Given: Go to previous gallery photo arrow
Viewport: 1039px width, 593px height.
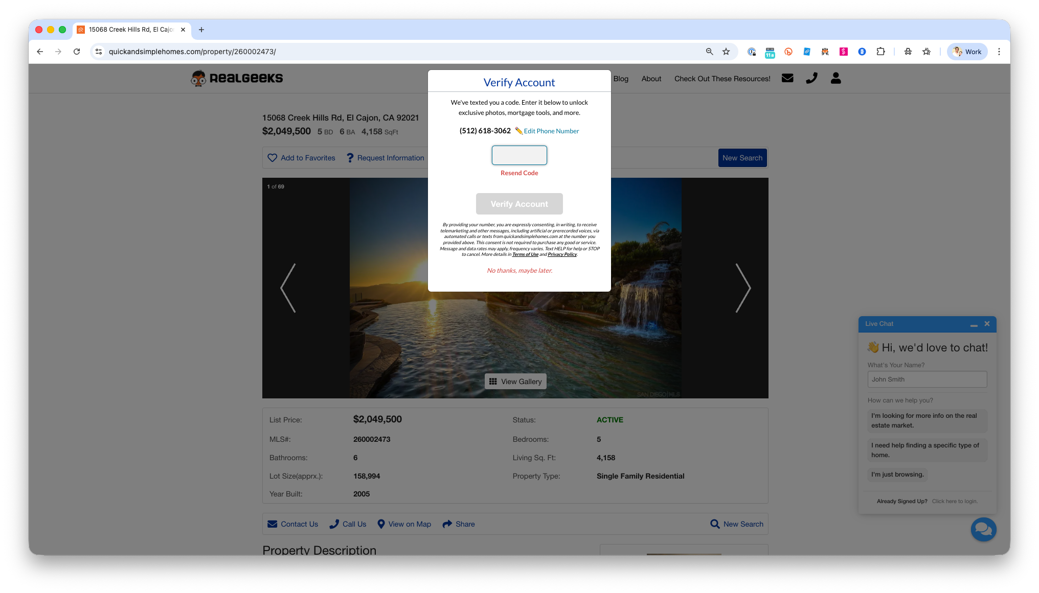Looking at the screenshot, I should [x=288, y=288].
